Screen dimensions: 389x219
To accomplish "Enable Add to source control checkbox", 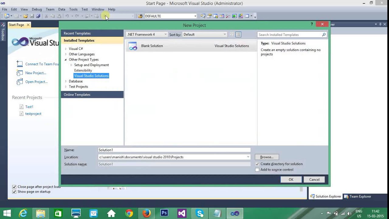I will (257, 170).
